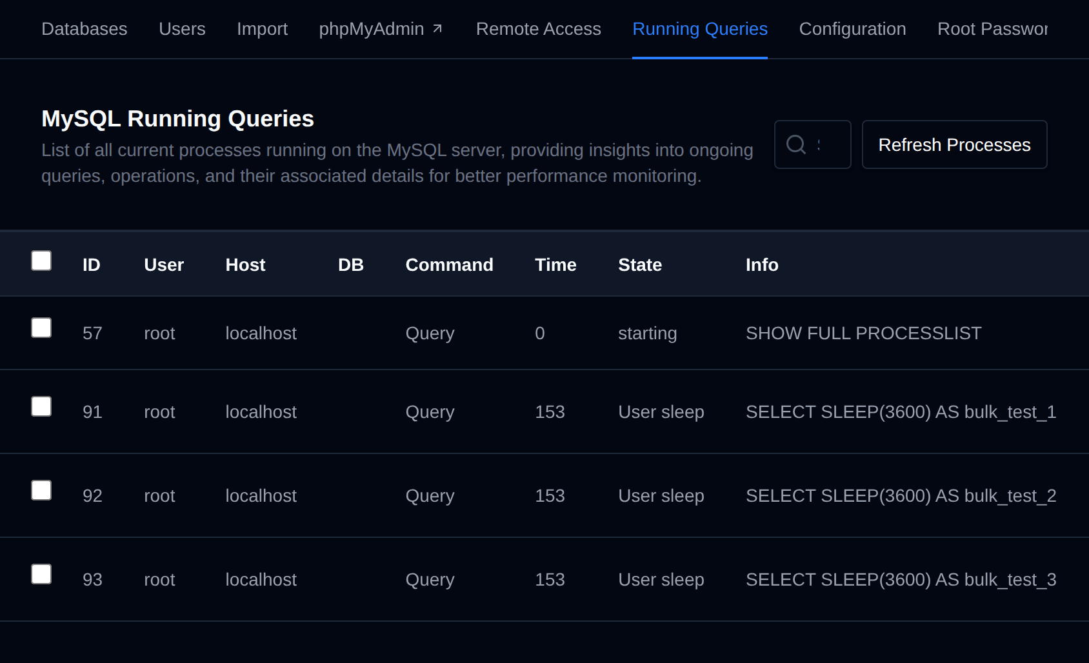Click the localhost host cell for ID 92
The image size is (1089, 663).
(261, 496)
